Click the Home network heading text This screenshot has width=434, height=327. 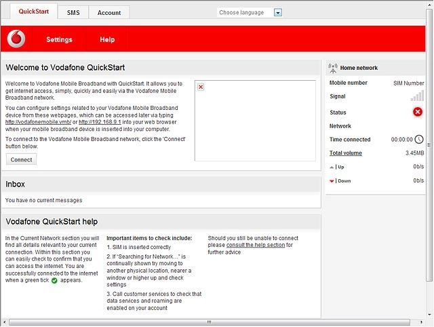(359, 68)
